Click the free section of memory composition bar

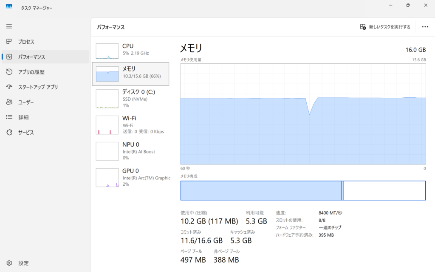pos(384,190)
